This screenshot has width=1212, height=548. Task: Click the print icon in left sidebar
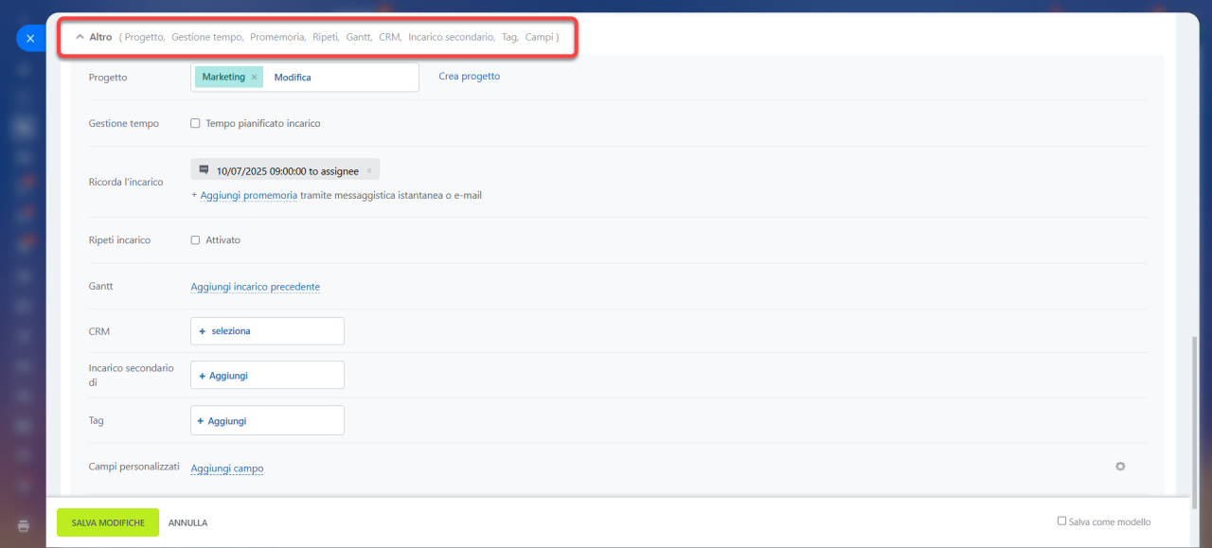tap(25, 525)
